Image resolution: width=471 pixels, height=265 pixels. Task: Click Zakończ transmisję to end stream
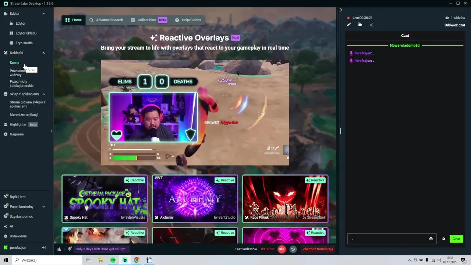coord(318,249)
